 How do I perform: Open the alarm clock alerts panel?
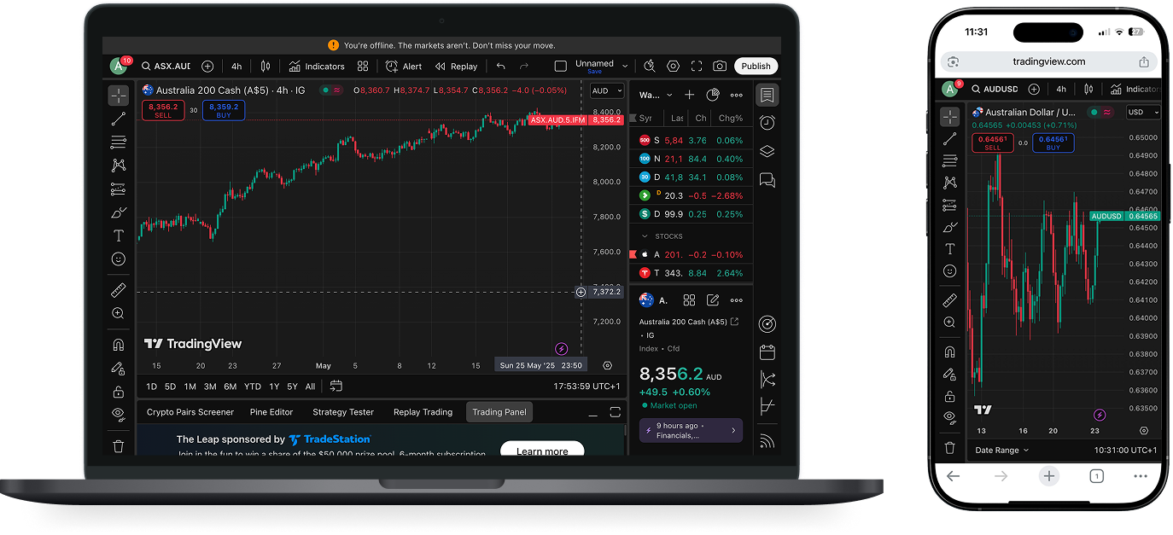pos(767,123)
